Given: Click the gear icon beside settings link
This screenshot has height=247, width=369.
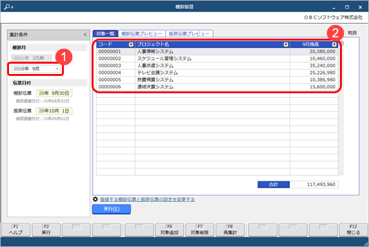Looking at the screenshot, I should point(95,199).
